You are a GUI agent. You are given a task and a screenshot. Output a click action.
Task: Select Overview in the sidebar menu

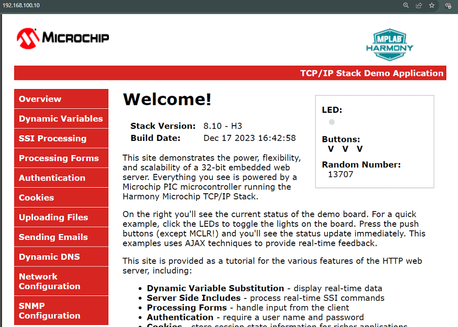coord(61,99)
